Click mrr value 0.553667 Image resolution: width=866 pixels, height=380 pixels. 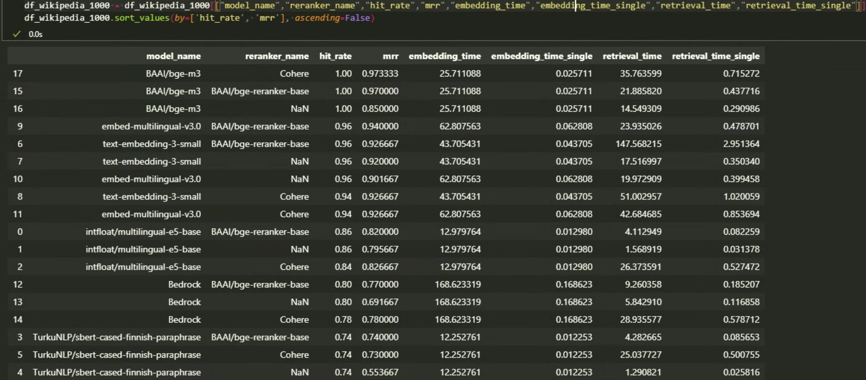click(x=380, y=372)
